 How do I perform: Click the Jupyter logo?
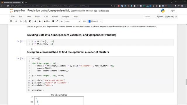[x=18, y=10]
